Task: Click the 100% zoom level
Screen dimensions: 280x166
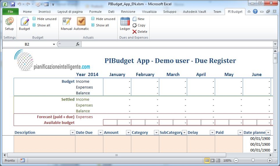Action: [x=227, y=160]
